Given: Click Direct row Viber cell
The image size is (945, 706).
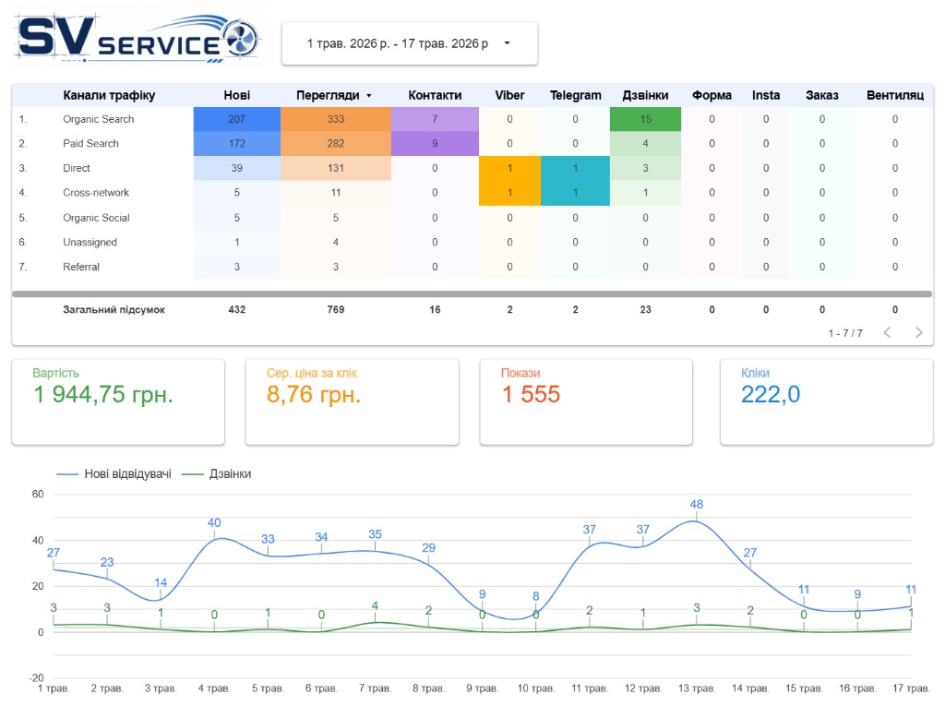Looking at the screenshot, I should pos(509,168).
